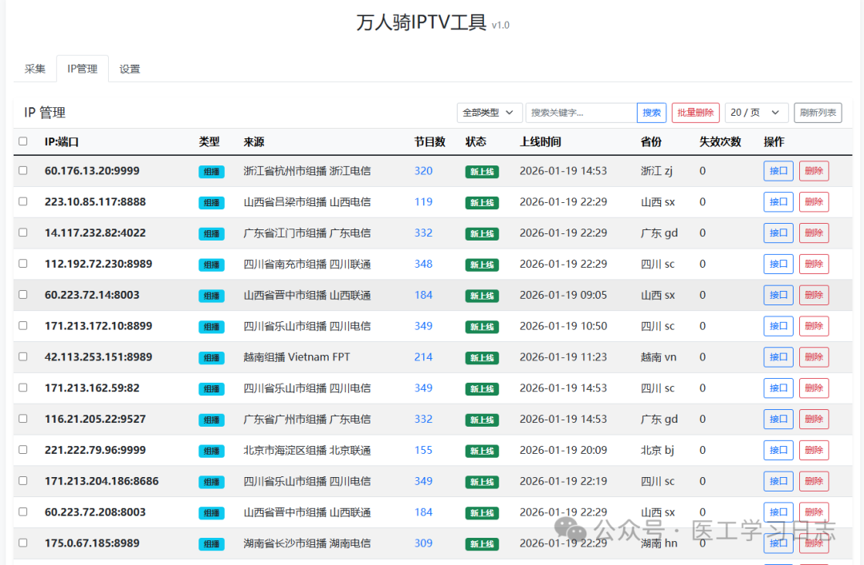
Task: Click 删除 for the 湖南电信 row
Action: click(814, 543)
